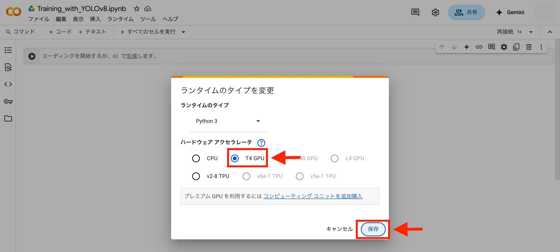The width and height of the screenshot is (560, 252).
Task: Star the Training_with_YOLOv8 notebook
Action: [137, 9]
